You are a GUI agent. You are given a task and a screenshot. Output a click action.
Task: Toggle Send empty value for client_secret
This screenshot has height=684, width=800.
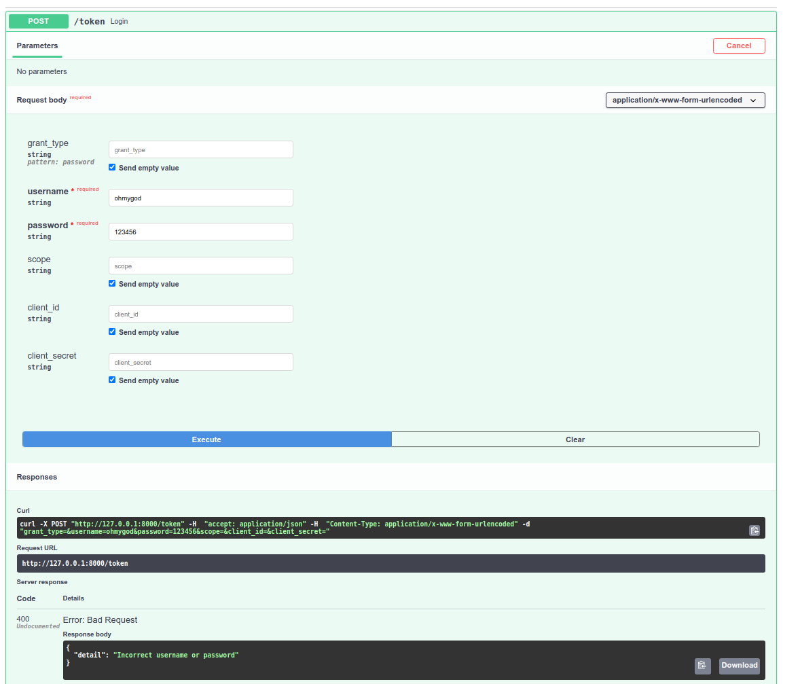tap(112, 380)
